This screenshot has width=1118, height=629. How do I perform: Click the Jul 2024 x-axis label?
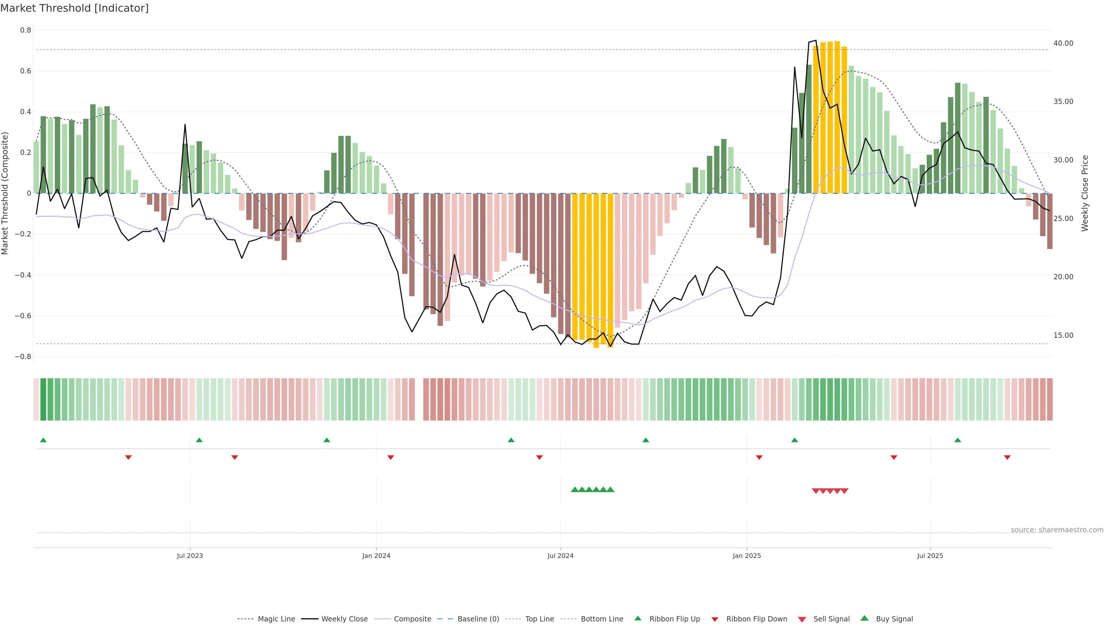(560, 556)
